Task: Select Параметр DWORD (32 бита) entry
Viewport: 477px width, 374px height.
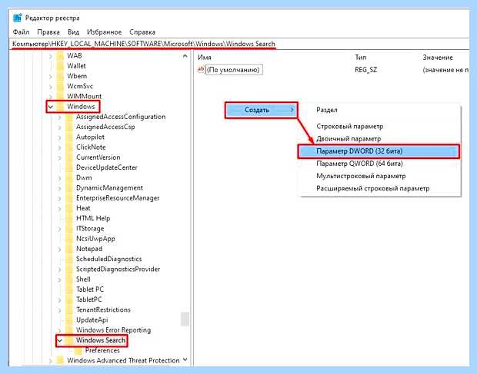Action: [379, 151]
